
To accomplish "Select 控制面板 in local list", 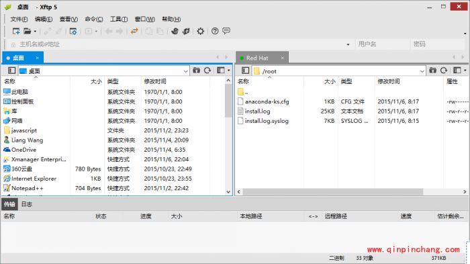I will click(x=22, y=101).
